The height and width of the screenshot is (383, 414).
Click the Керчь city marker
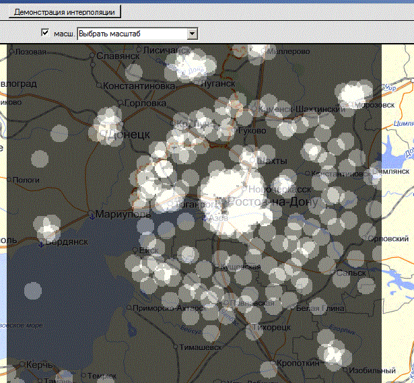22,364
